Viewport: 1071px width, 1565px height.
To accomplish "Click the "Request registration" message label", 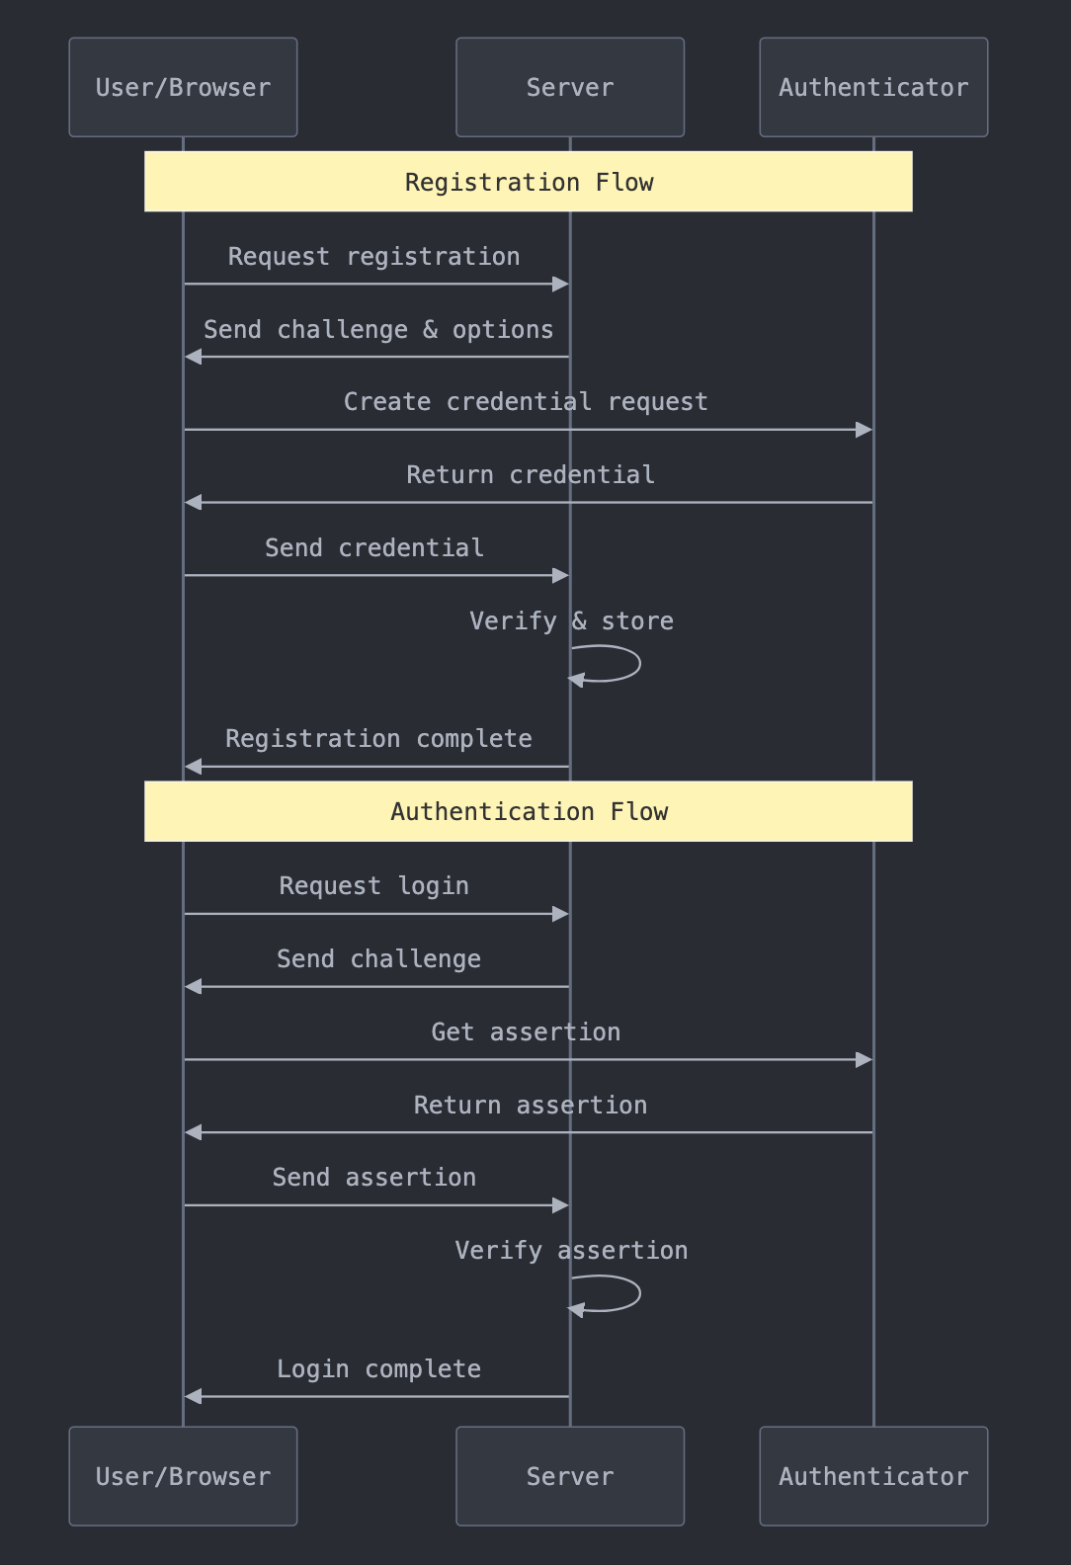I will point(373,257).
